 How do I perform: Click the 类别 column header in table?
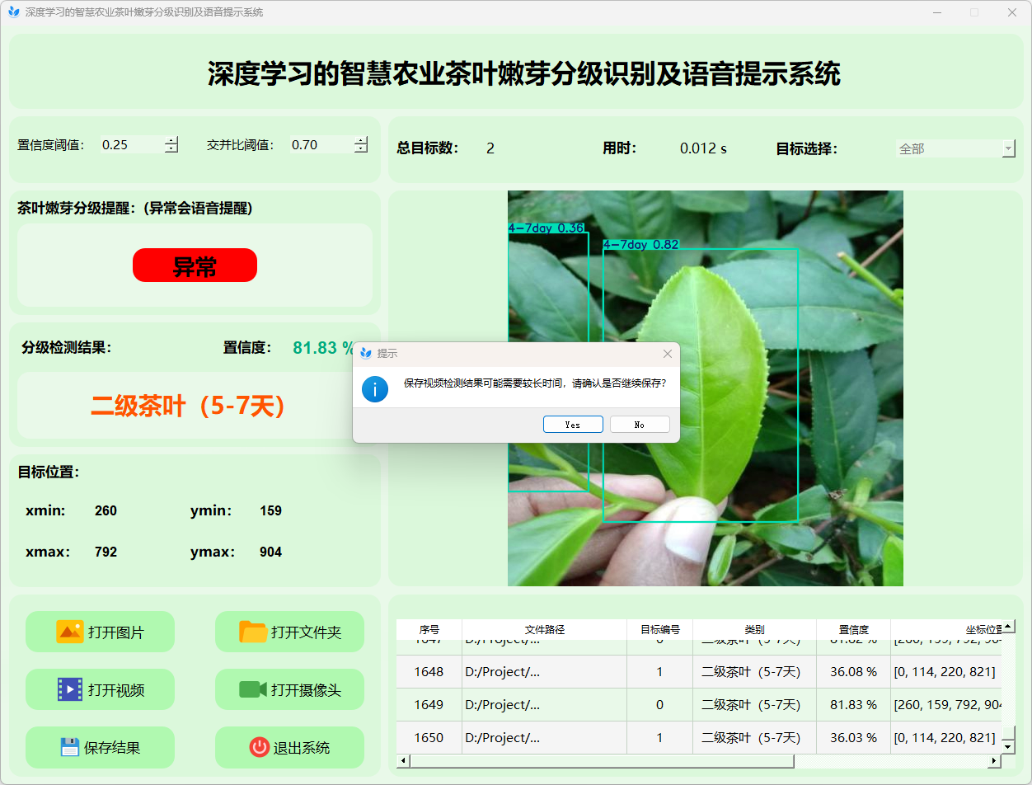click(x=754, y=629)
